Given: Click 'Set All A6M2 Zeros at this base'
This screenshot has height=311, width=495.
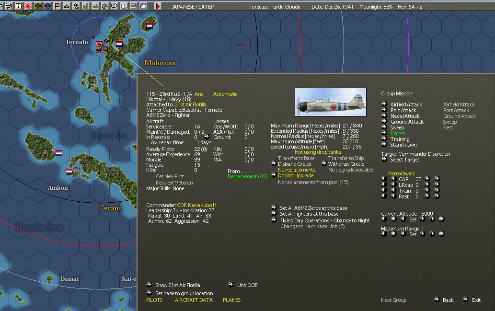Looking at the screenshot, I should (313, 208).
